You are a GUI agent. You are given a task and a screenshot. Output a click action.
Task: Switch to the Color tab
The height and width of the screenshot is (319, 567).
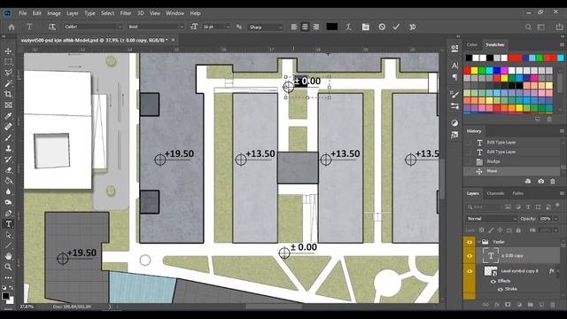coord(472,44)
